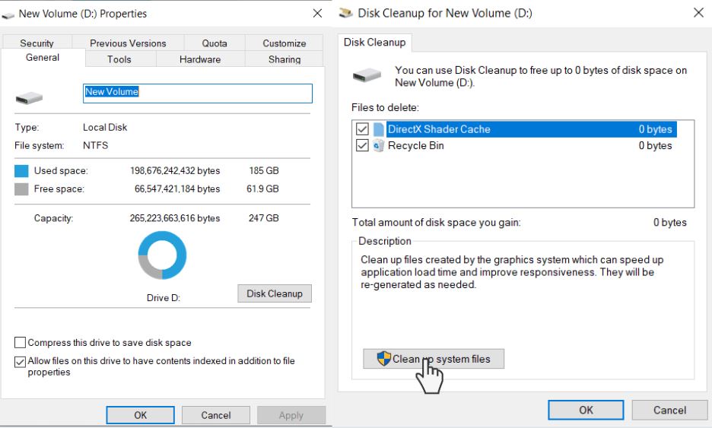Enable Compress this drive to save space

[x=21, y=343]
